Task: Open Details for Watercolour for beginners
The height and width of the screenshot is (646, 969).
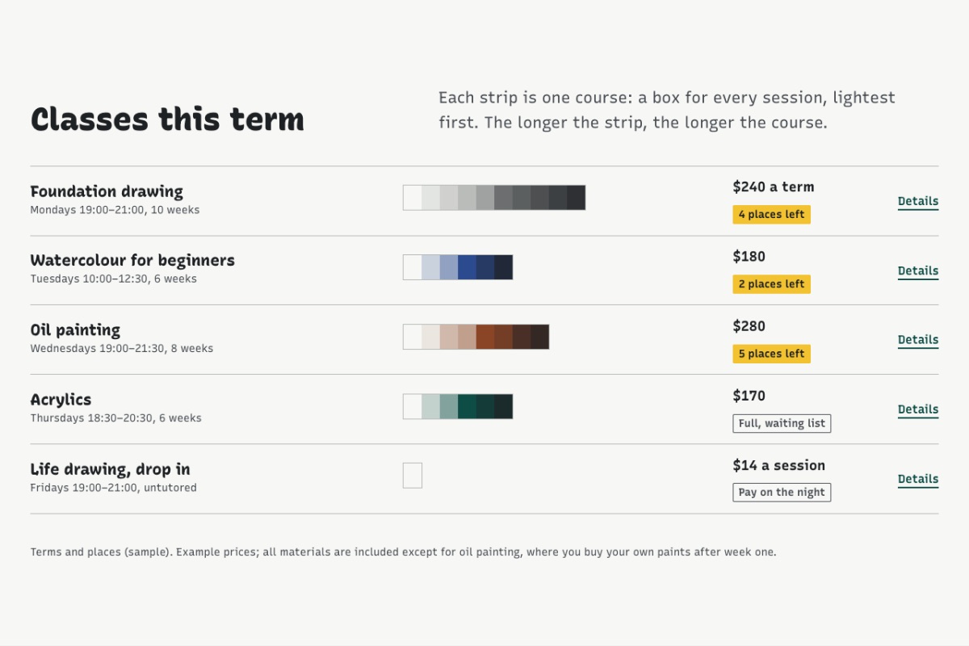Action: point(918,271)
